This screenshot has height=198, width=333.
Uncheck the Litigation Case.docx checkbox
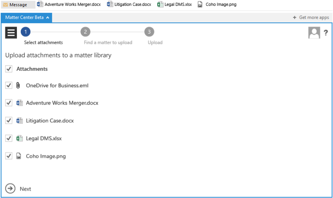pyautogui.click(x=9, y=121)
